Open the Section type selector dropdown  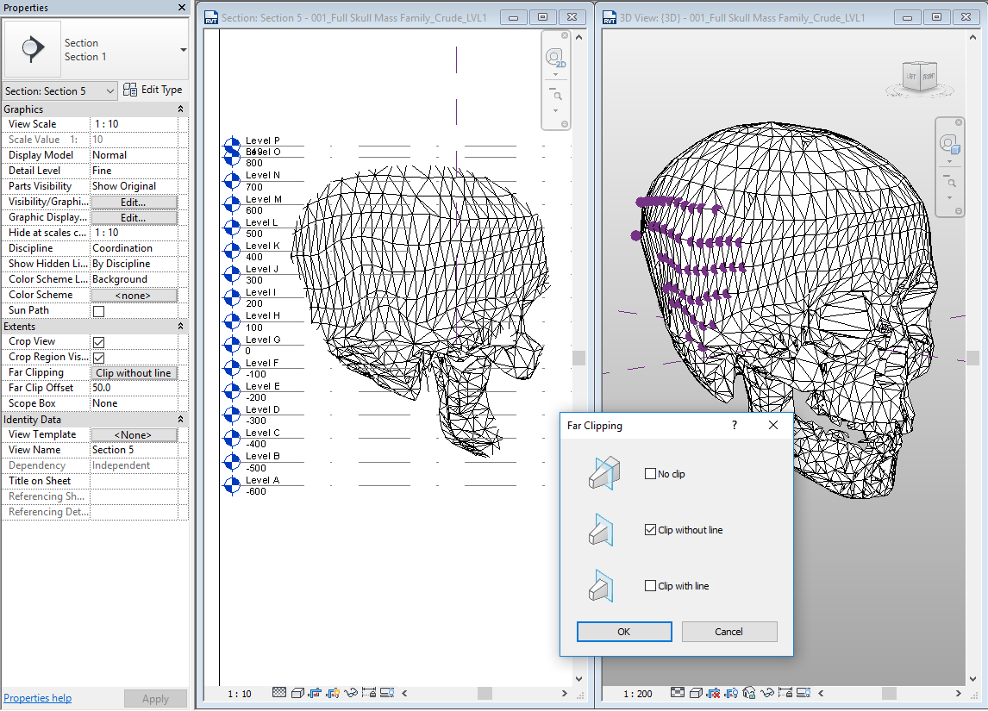pos(109,90)
